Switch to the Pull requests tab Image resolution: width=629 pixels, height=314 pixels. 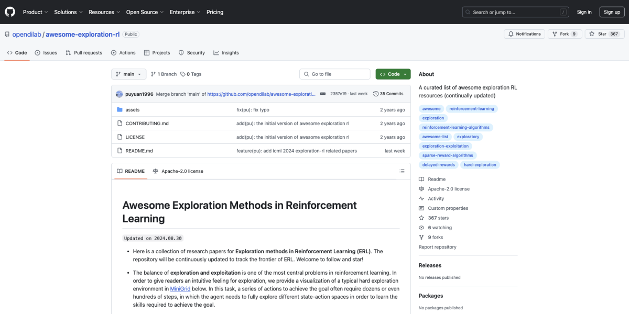(x=84, y=53)
